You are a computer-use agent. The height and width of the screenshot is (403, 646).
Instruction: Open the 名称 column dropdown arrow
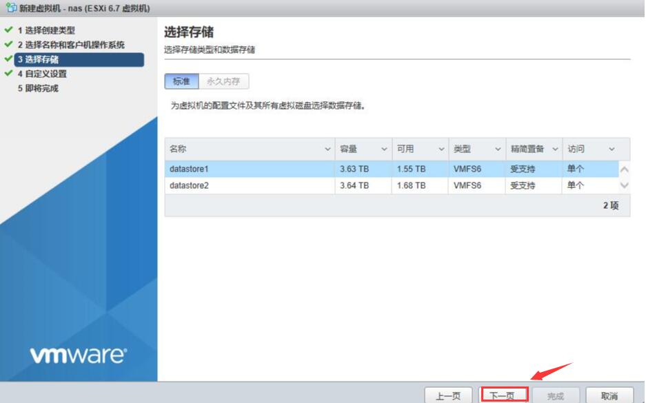pos(327,149)
